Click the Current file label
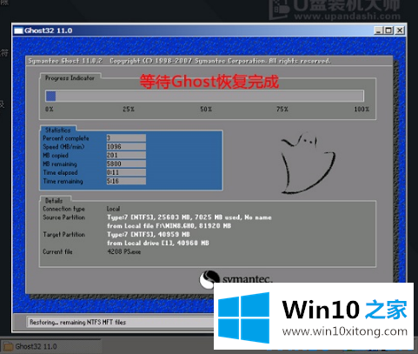 [x=57, y=251]
